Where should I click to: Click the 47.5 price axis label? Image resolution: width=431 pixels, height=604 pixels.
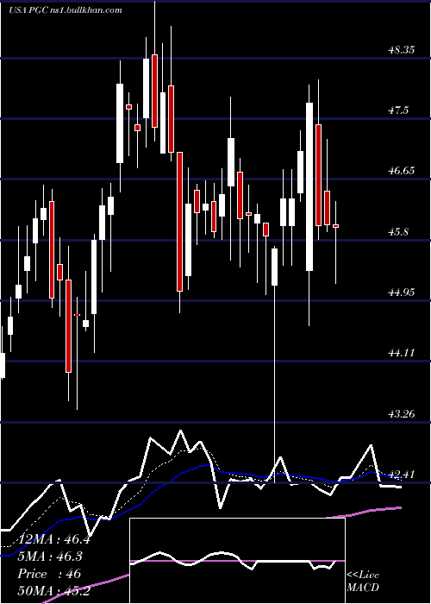pyautogui.click(x=398, y=110)
